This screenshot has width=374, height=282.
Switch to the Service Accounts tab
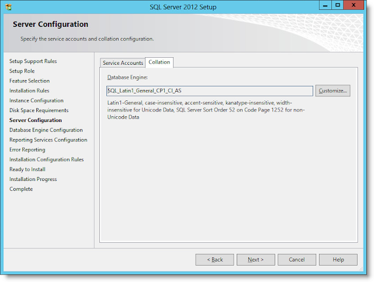pyautogui.click(x=123, y=63)
